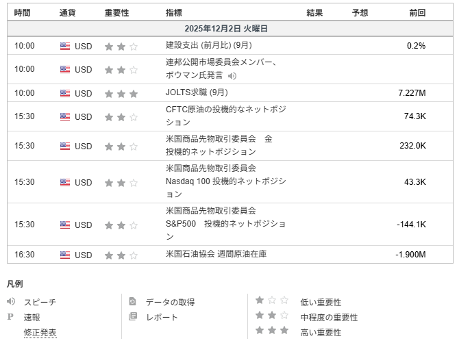This screenshot has width=459, height=343.
Task: Click the 時間 column header
Action: 22,12
